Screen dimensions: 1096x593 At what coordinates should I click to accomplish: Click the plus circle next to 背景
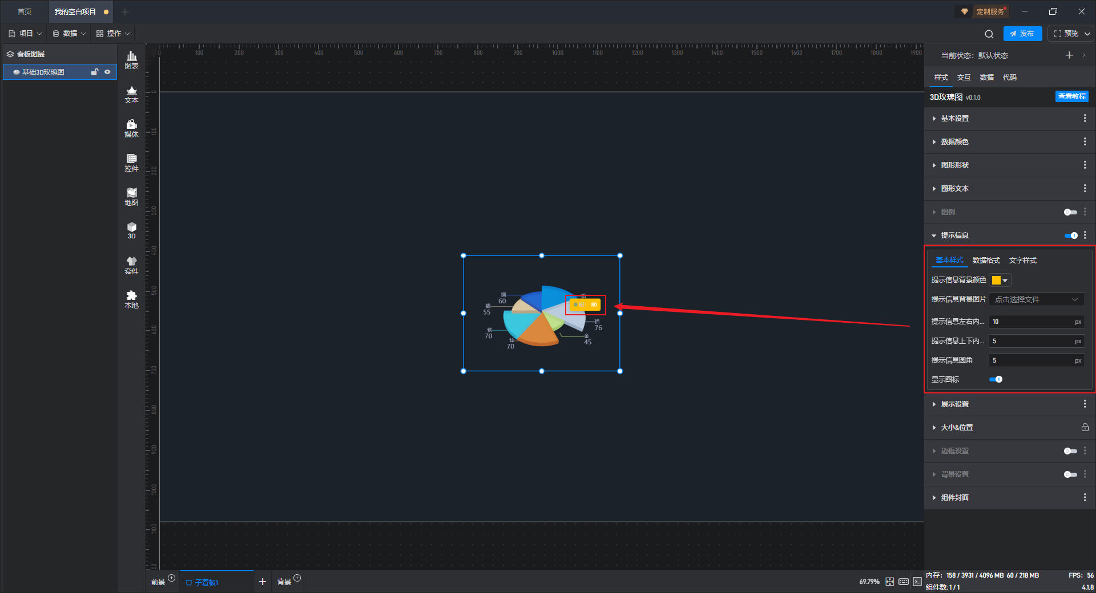297,578
